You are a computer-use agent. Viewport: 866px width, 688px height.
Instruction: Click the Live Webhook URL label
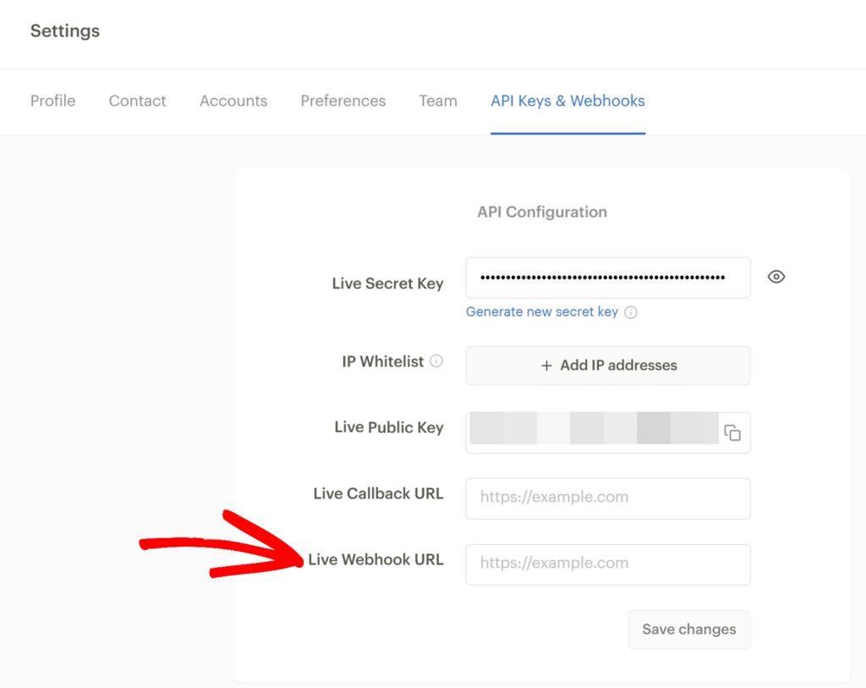tap(375, 559)
